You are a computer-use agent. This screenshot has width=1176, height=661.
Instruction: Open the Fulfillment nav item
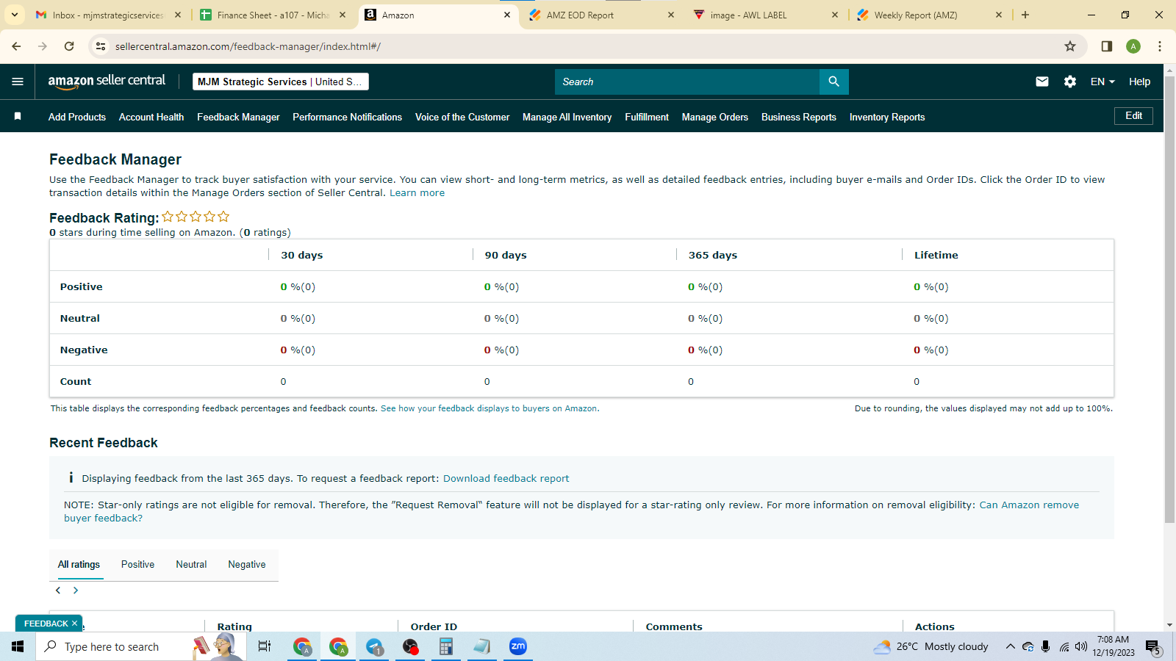point(647,117)
